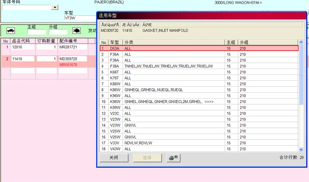Image resolution: width=309 pixels, height=182 pixels.
Task: Click the empty third-row product code field
Action: (23, 71)
